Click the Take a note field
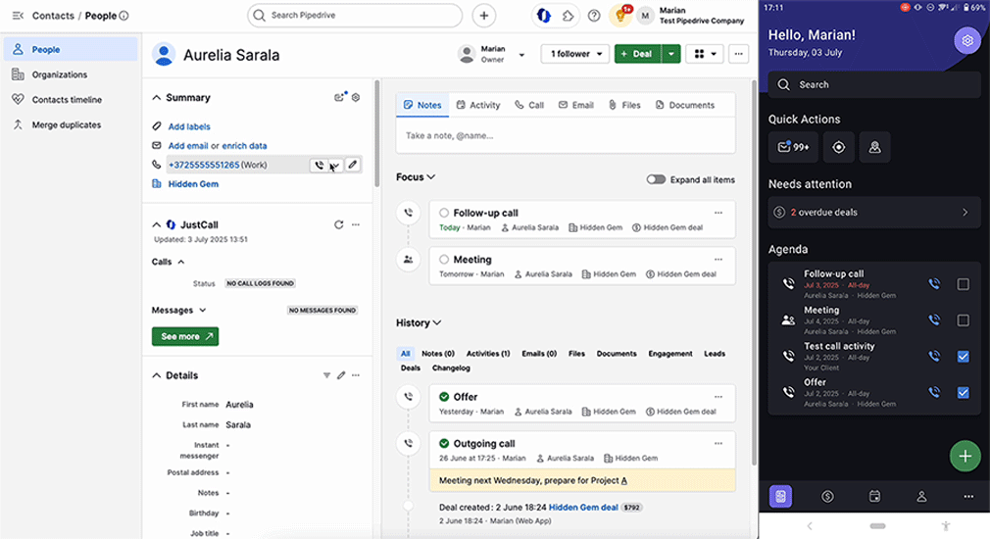 click(565, 135)
